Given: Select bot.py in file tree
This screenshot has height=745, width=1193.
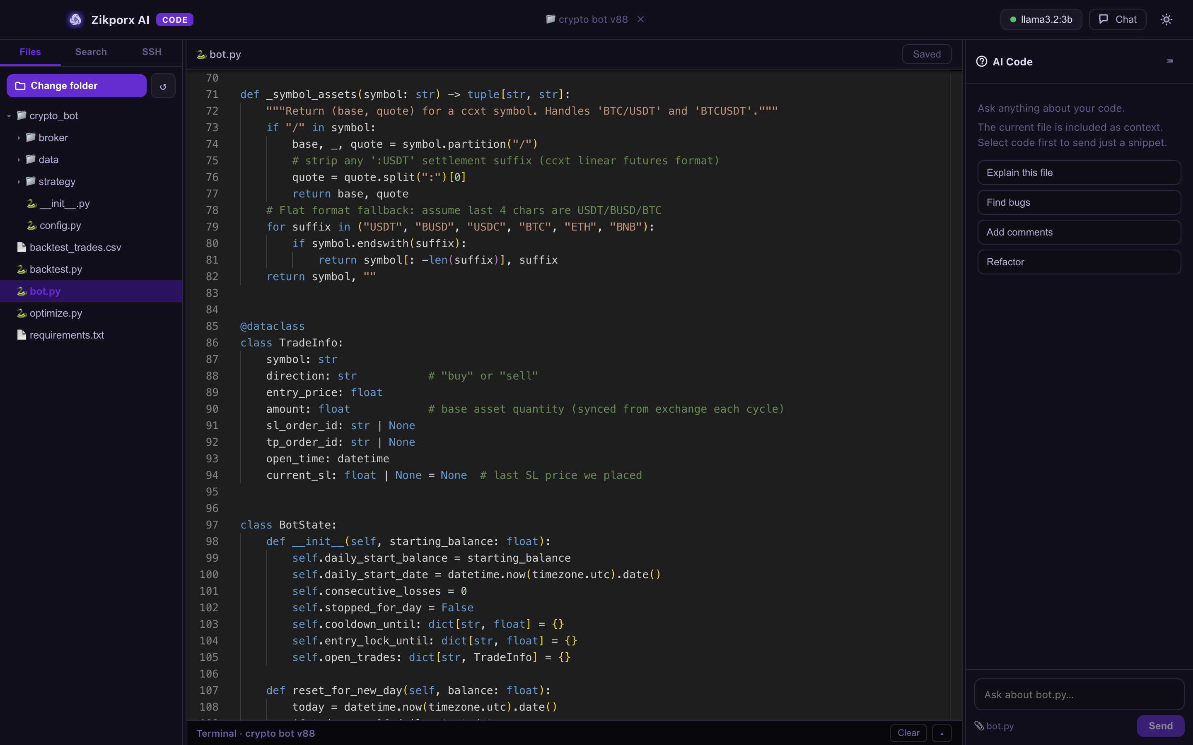Looking at the screenshot, I should click(91, 291).
